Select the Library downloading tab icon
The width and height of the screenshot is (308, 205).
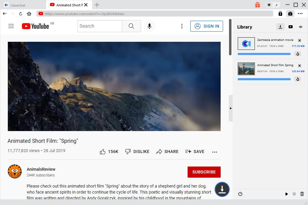pos(280,27)
